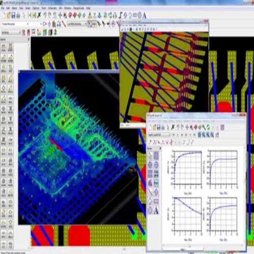Click green check circle icon in graph window toolbar
Screen dimensions: 254x254
pyautogui.click(x=208, y=127)
